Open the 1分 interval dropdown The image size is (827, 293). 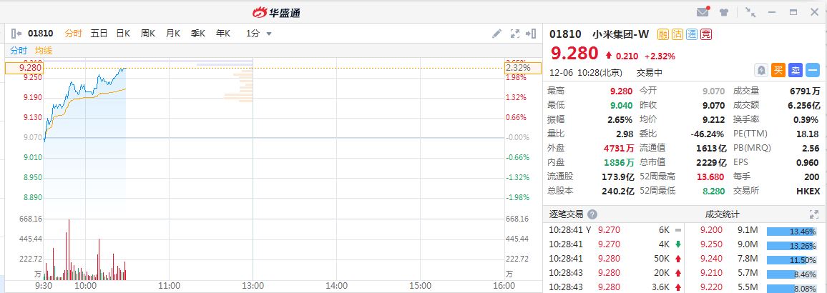[x=259, y=34]
